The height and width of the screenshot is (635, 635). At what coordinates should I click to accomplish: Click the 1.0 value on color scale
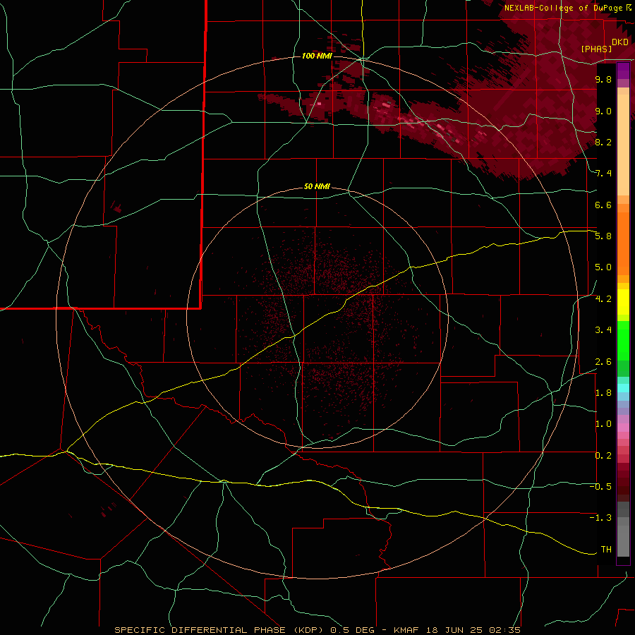pos(603,425)
